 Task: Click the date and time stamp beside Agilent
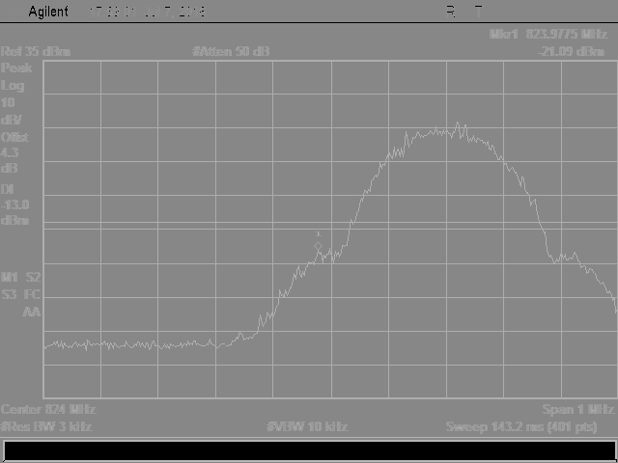click(x=148, y=12)
